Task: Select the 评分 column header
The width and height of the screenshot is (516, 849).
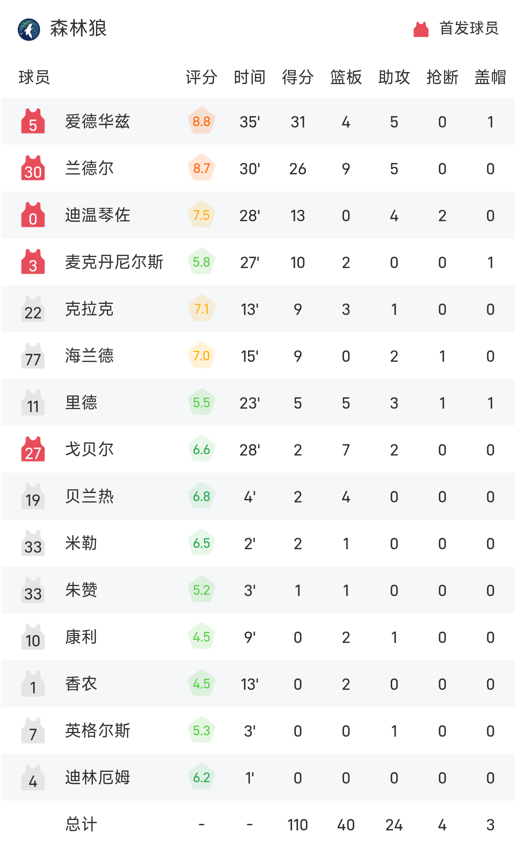Action: point(202,77)
